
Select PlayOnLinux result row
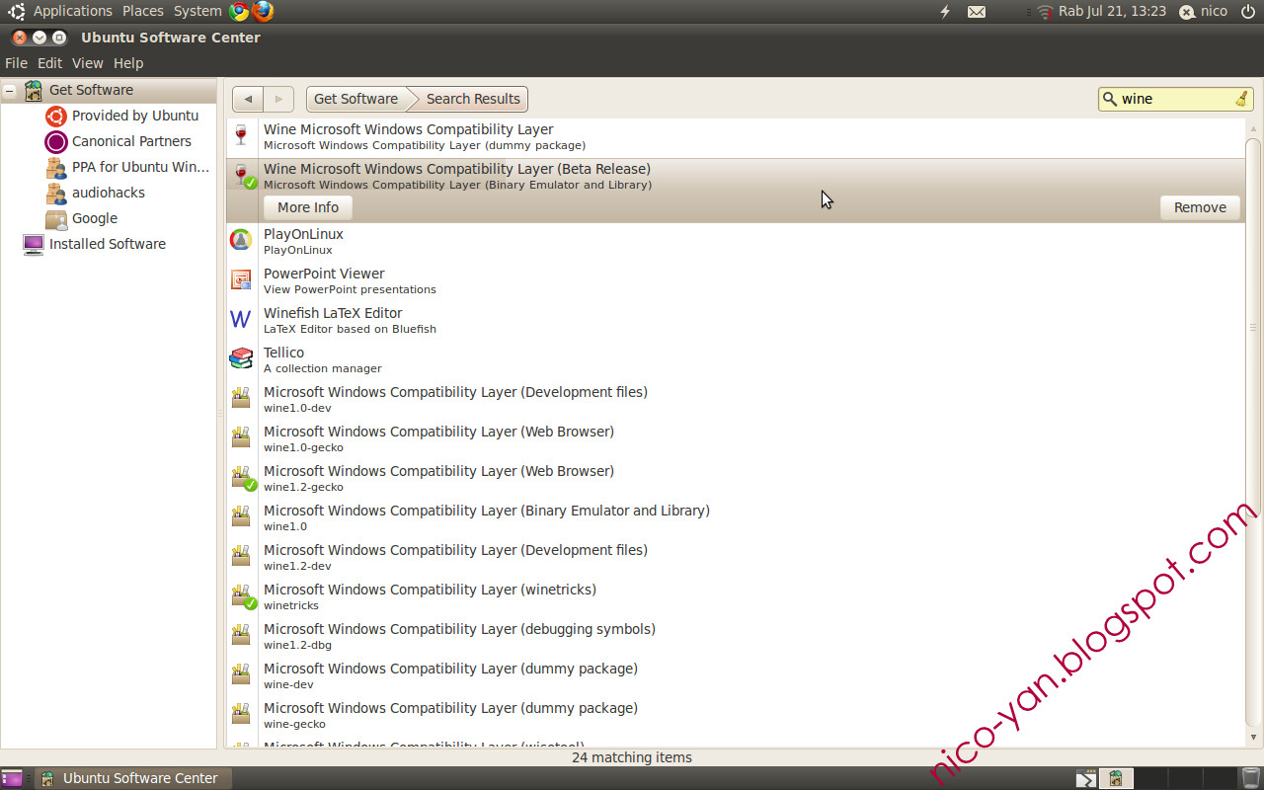coord(736,241)
